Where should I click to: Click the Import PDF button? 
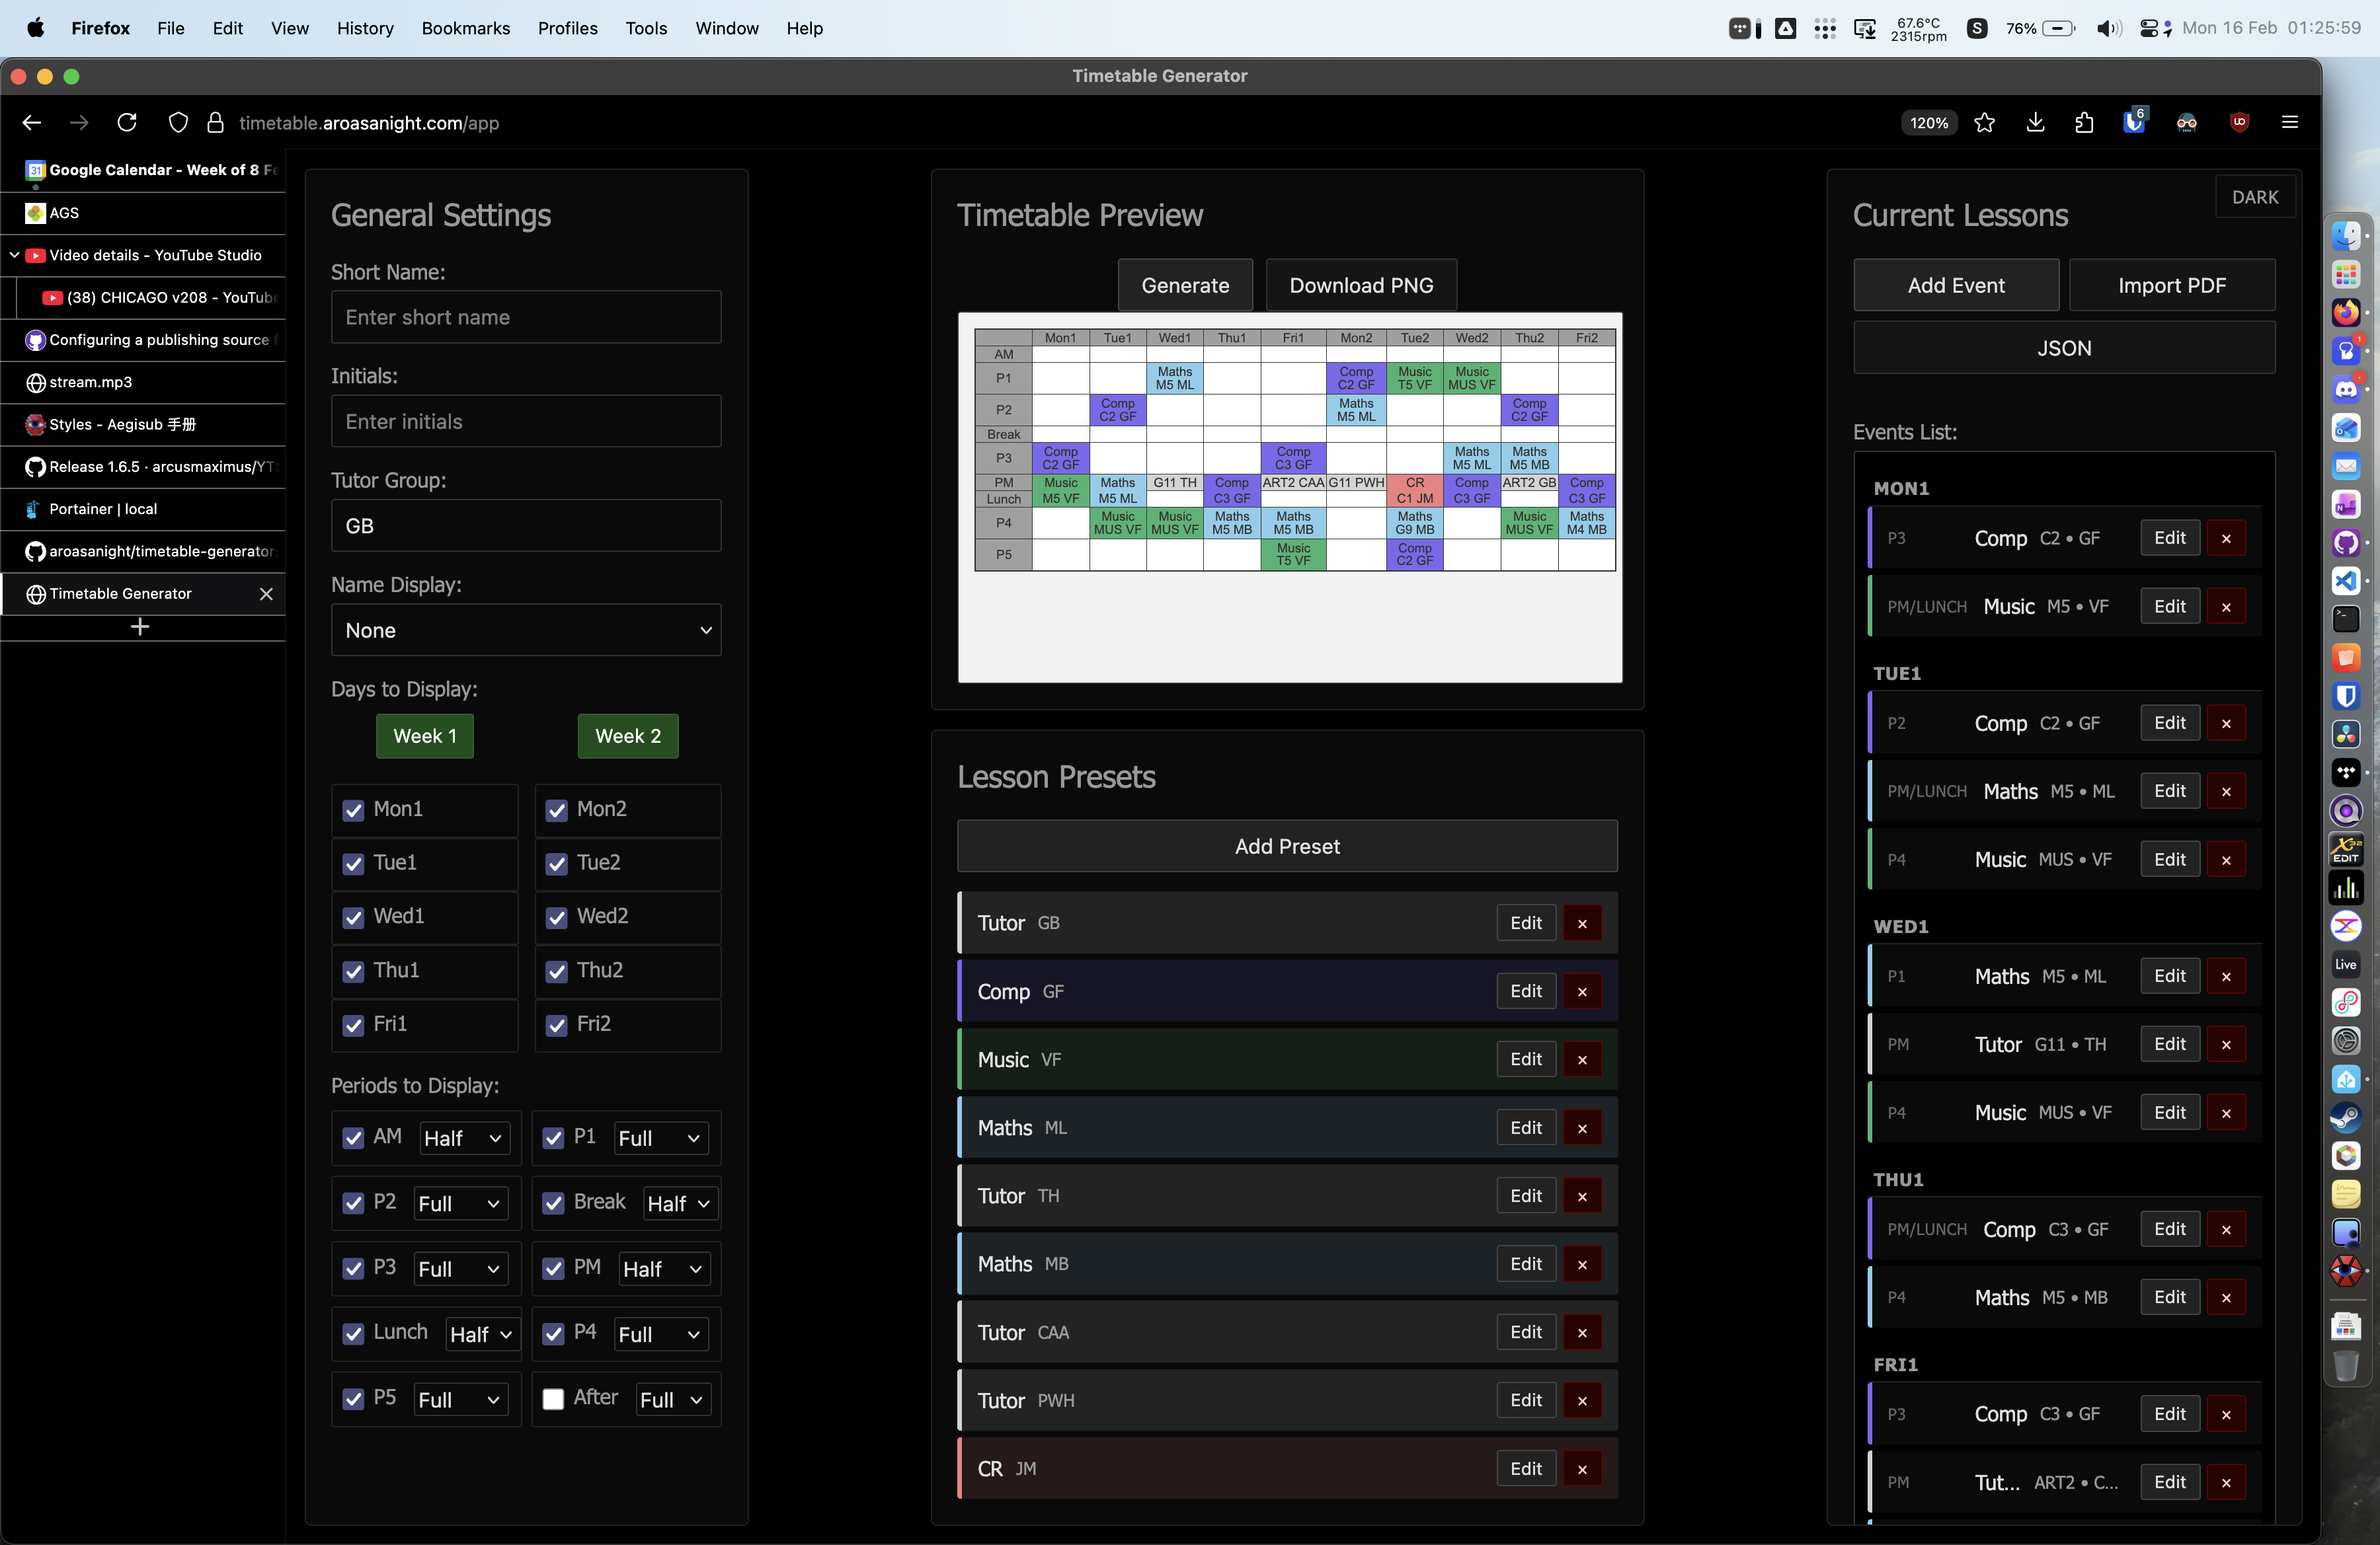click(2172, 286)
